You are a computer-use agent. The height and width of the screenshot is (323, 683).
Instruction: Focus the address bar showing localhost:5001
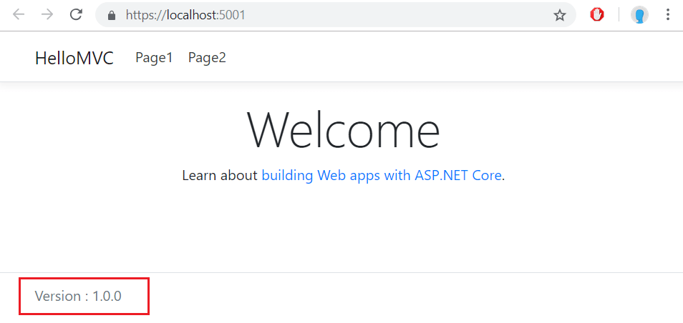pyautogui.click(x=335, y=15)
